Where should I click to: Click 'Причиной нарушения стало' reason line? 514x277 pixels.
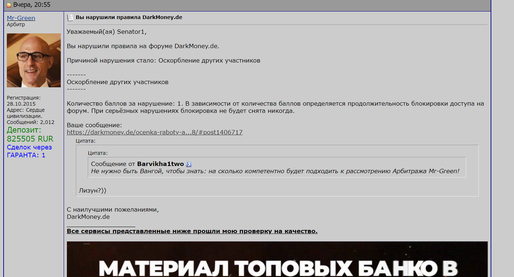point(163,60)
